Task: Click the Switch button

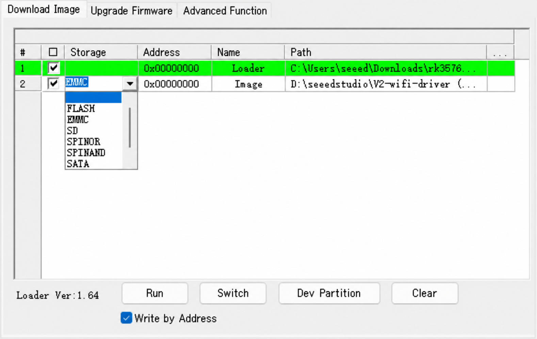Action: pos(233,293)
